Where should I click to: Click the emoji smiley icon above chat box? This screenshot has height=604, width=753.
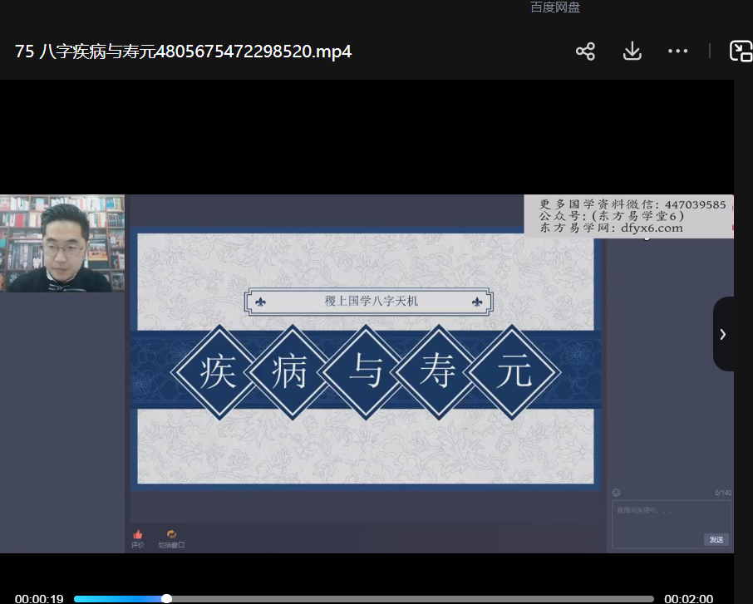click(x=616, y=493)
